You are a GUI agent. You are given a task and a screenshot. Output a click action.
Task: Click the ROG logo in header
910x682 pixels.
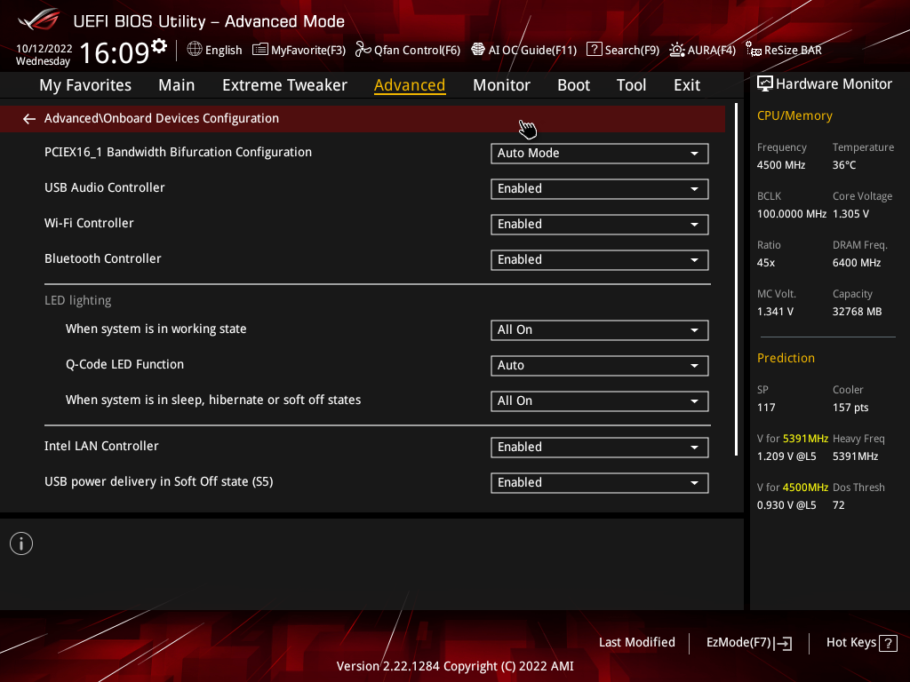pyautogui.click(x=39, y=20)
